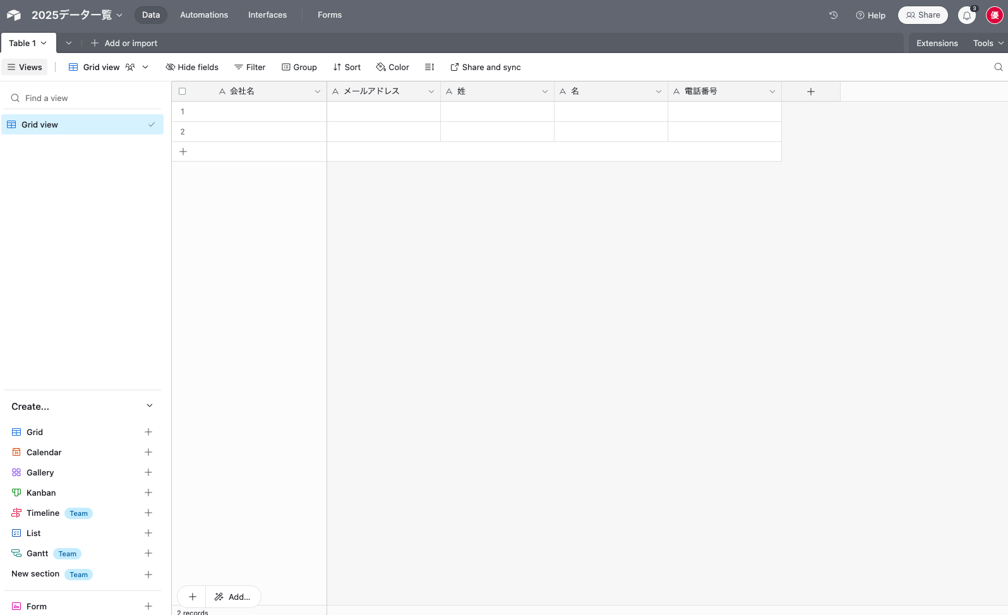
Task: Open Hide fields visibility options
Action: 192,67
